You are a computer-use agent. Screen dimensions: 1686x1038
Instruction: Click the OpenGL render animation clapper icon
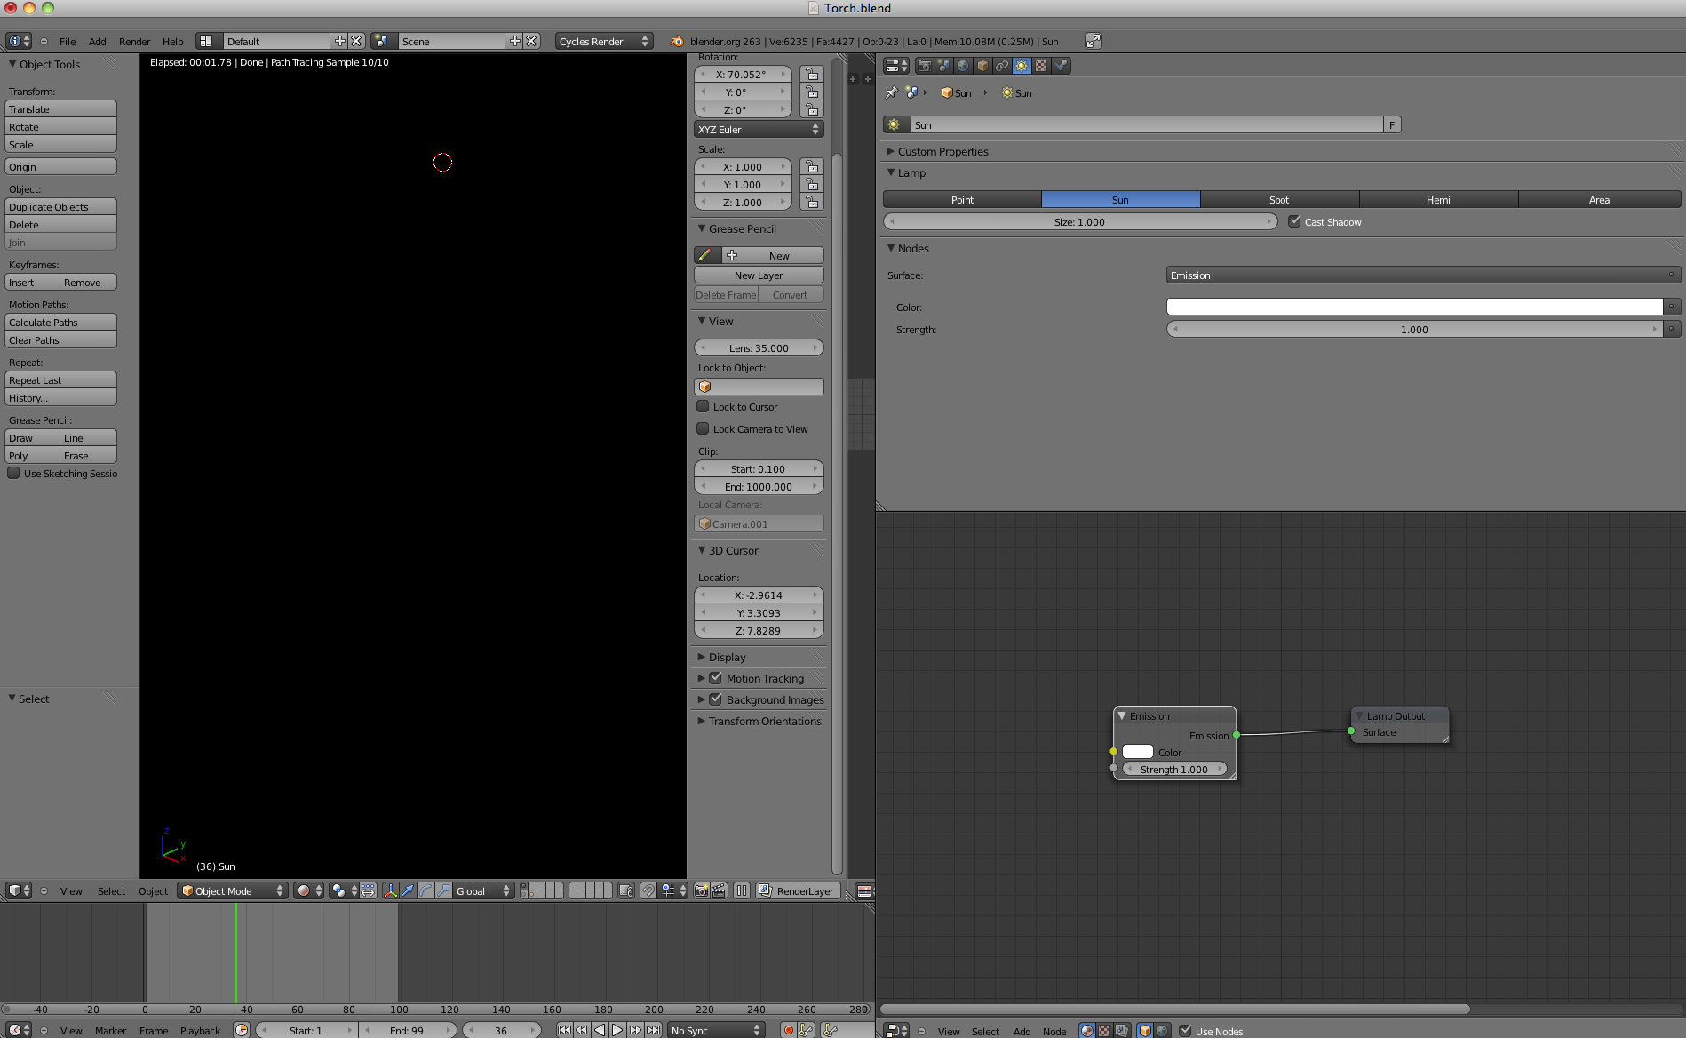tap(719, 890)
